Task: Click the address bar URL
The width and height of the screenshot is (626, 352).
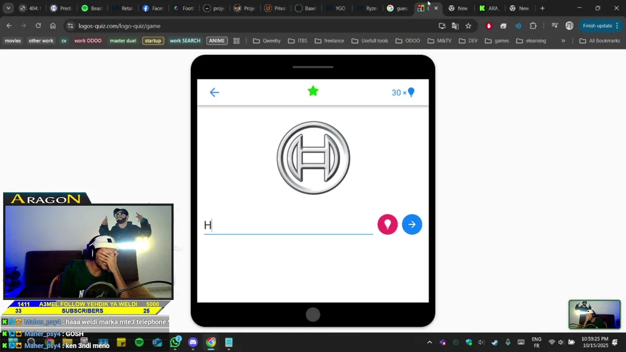Action: [x=119, y=26]
